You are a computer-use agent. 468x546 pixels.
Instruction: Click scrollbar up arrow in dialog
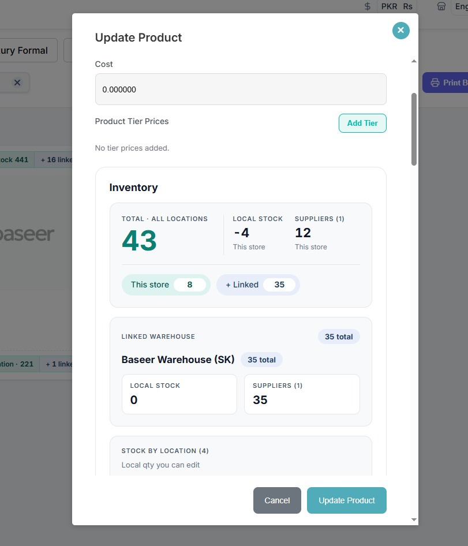pyautogui.click(x=414, y=61)
